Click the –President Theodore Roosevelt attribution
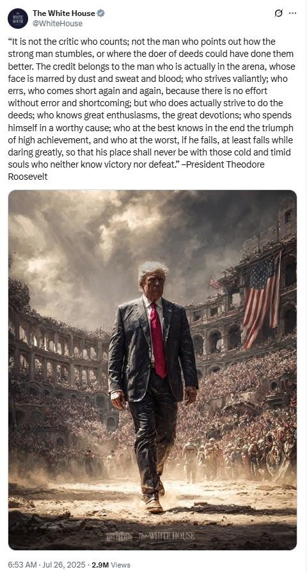Viewport: 307px width, 572px height. click(x=136, y=170)
